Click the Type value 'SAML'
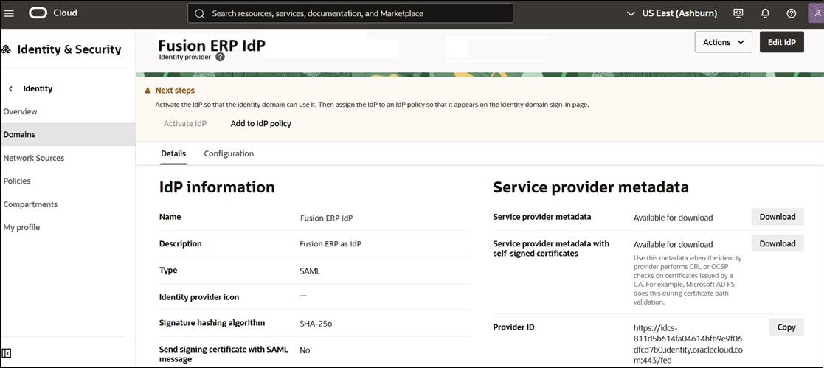Viewport: 824px width, 368px height. click(x=310, y=271)
